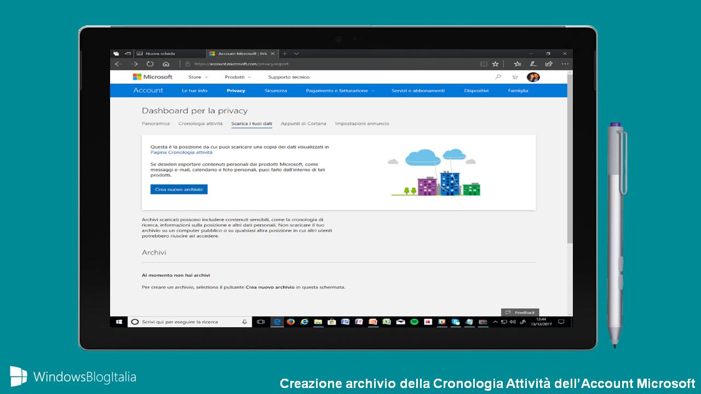Expand the Store dropdown menu
Viewport: 701px width, 394px height.
pos(197,77)
